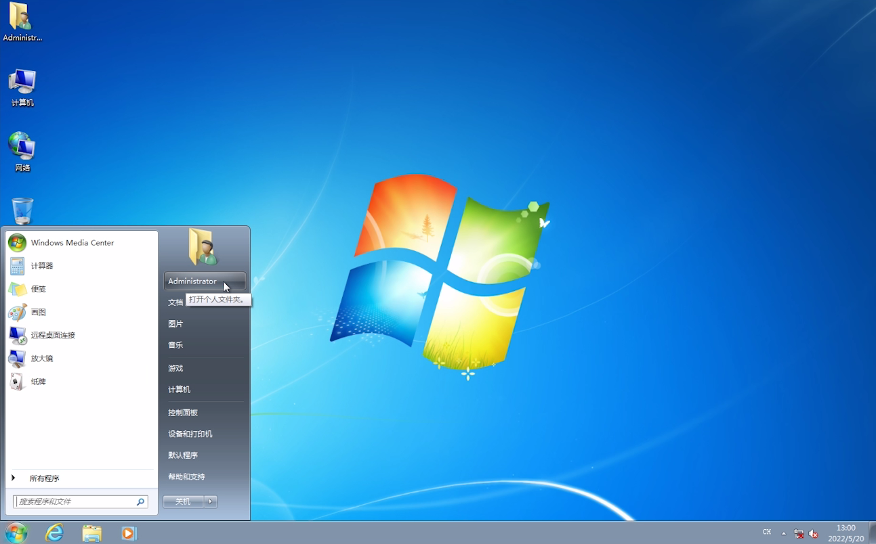Image resolution: width=876 pixels, height=544 pixels.
Task: Open 音乐 music library
Action: (205, 345)
